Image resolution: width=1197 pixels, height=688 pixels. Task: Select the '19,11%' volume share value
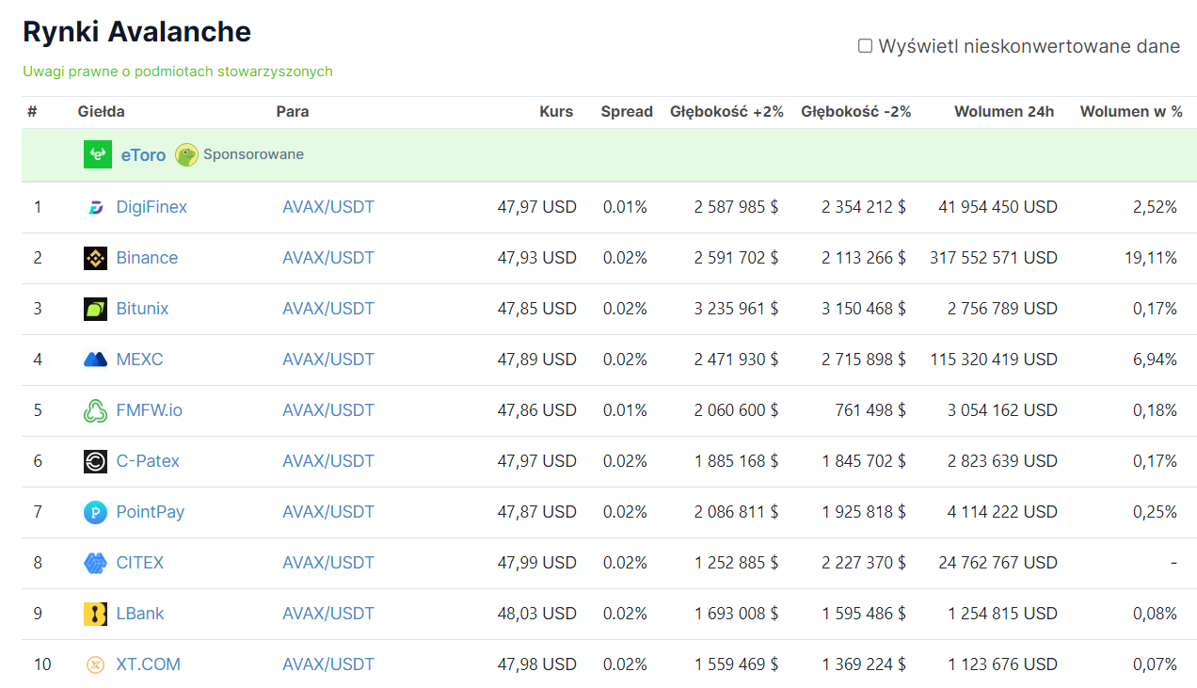click(1151, 258)
